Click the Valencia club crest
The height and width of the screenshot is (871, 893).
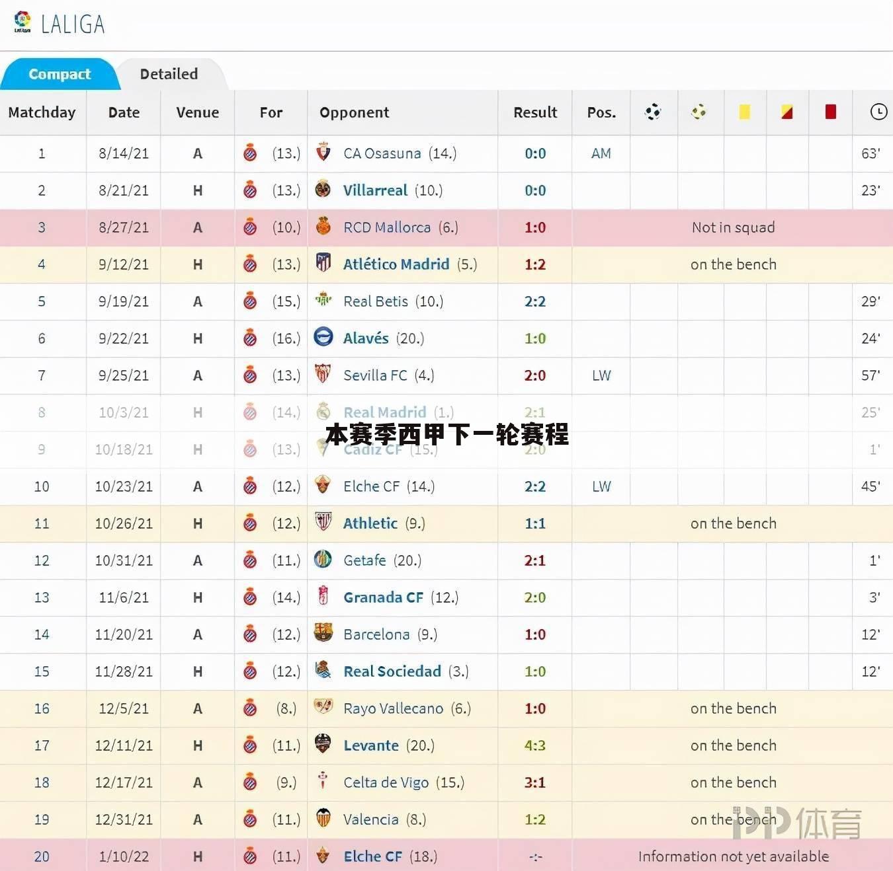point(323,819)
